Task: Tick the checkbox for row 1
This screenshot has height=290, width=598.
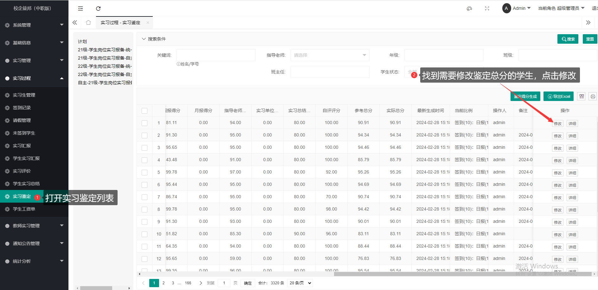Action: pos(145,123)
